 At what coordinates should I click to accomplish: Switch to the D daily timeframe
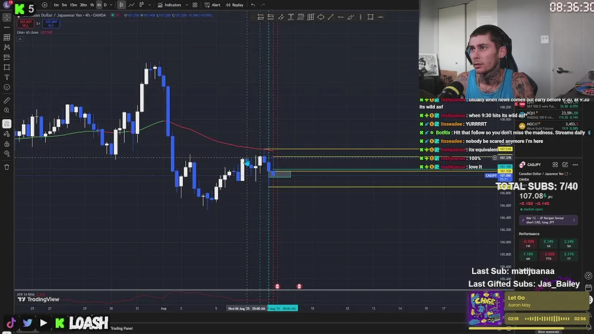[105, 5]
